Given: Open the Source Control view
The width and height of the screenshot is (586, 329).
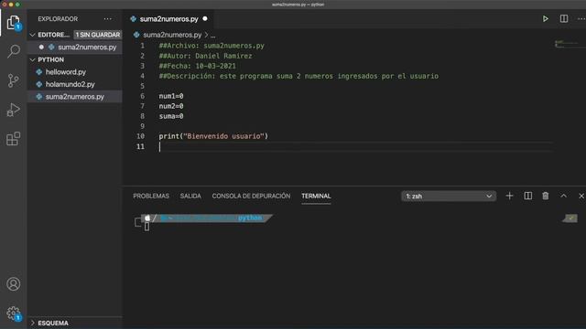Looking at the screenshot, I should [x=14, y=80].
